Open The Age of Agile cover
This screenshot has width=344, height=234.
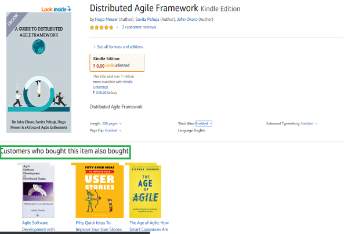(x=143, y=190)
